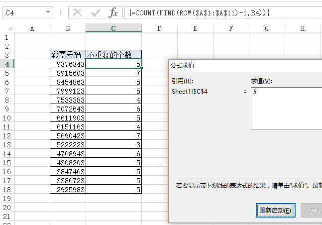The width and height of the screenshot is (322, 225).
Task: Select cell containing 5222223
Action: (68, 145)
